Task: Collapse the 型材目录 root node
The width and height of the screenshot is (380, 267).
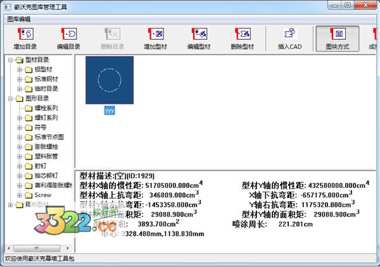Action: tap(9, 60)
